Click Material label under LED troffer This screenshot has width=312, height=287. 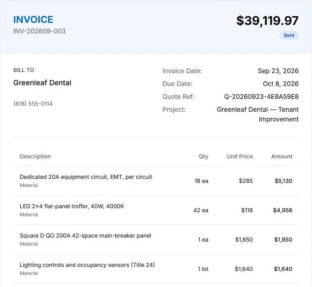coord(29,215)
